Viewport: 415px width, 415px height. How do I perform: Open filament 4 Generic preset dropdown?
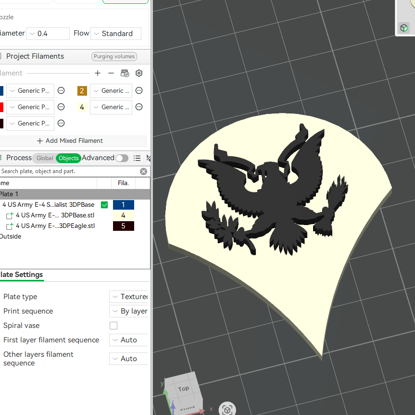coord(111,107)
